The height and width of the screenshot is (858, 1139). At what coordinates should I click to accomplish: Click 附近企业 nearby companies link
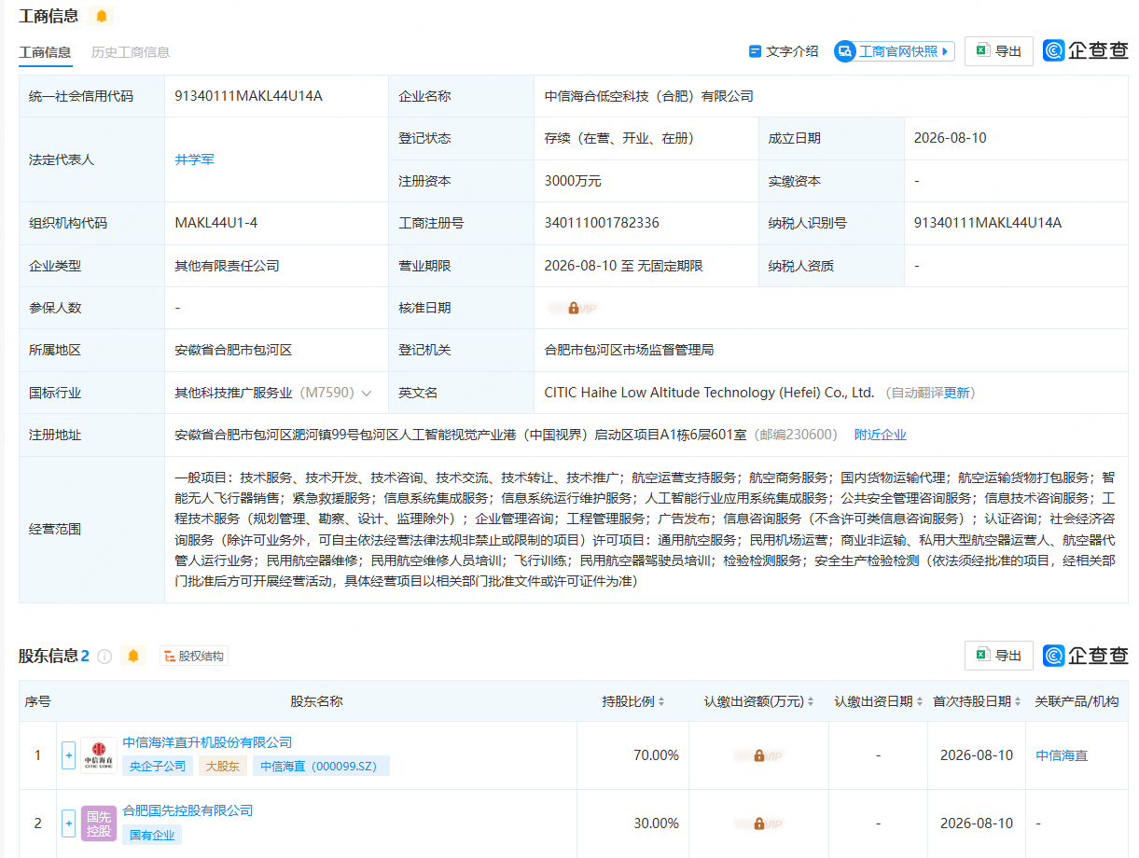(881, 435)
